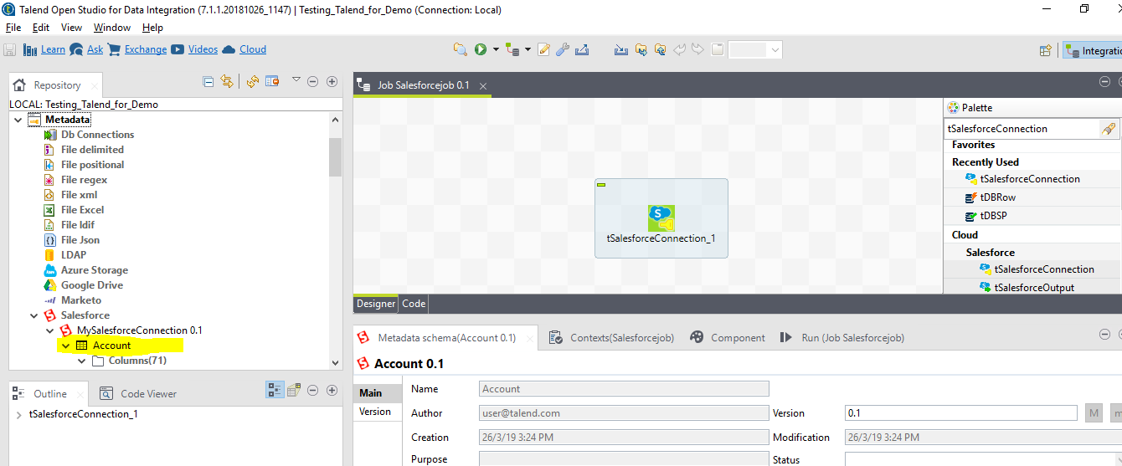Click the green Run job toolbar icon
Image resolution: width=1122 pixels, height=466 pixels.
click(481, 49)
